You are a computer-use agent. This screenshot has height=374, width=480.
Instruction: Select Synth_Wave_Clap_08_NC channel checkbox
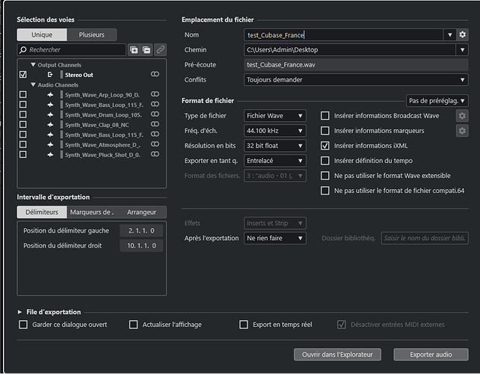tap(23, 124)
